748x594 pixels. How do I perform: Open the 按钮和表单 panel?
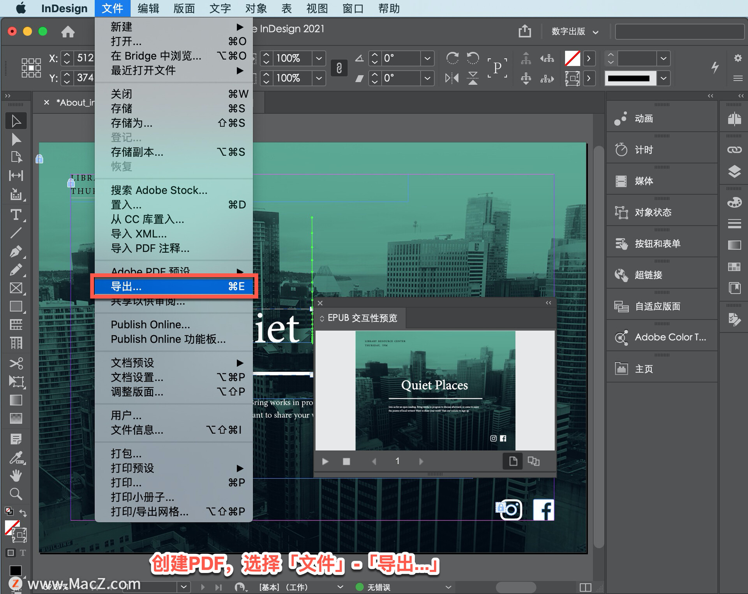tap(658, 244)
